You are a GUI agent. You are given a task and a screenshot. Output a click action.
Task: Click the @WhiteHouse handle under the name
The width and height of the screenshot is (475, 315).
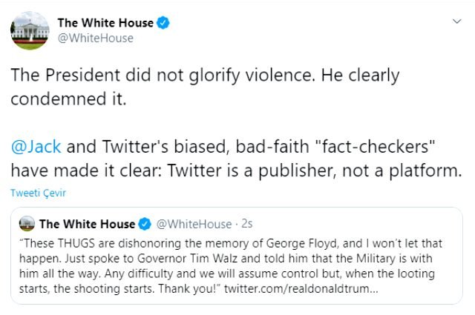(x=95, y=38)
